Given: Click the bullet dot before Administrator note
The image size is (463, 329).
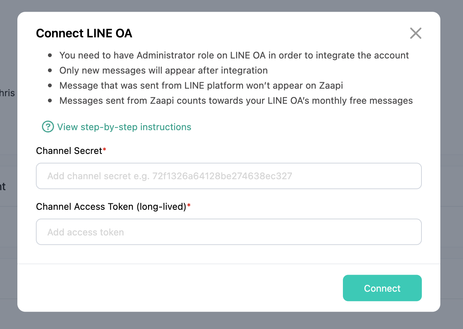Looking at the screenshot, I should point(50,56).
